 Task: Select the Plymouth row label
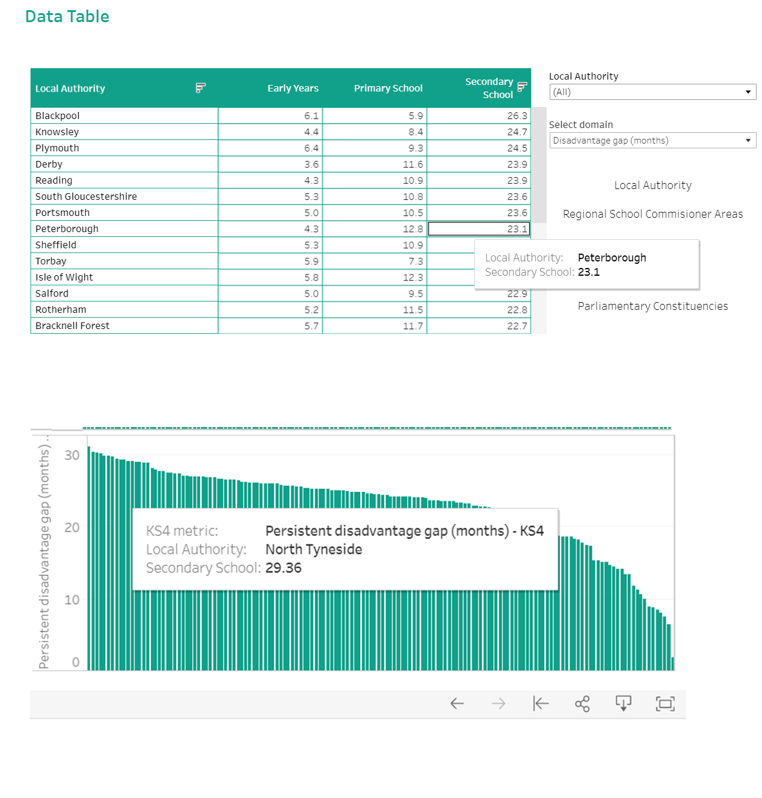click(x=57, y=148)
